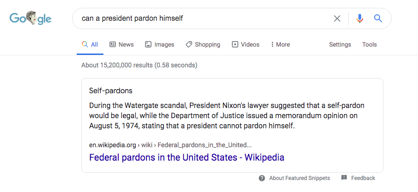This screenshot has height=192, width=418.
Task: Open Federal pardons in the United States link
Action: coord(187,157)
